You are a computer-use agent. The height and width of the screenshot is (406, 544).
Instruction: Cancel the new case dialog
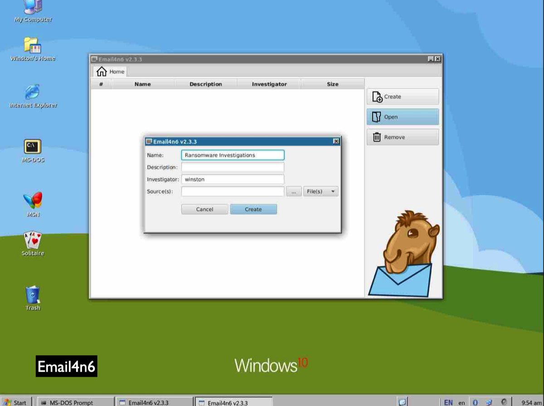(204, 209)
